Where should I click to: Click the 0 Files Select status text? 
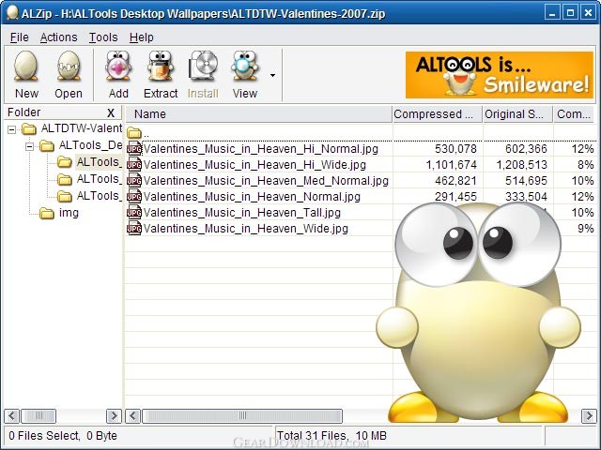click(63, 436)
